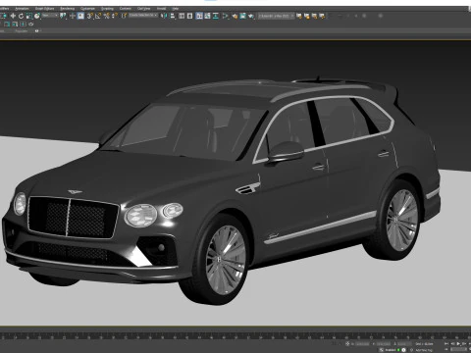471x353 pixels.
Task: Click the Go to Start playback button
Action: point(446,343)
